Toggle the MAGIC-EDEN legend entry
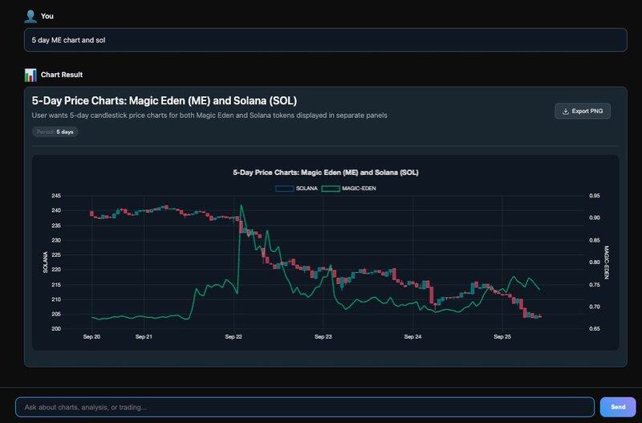This screenshot has width=642, height=423. point(348,189)
